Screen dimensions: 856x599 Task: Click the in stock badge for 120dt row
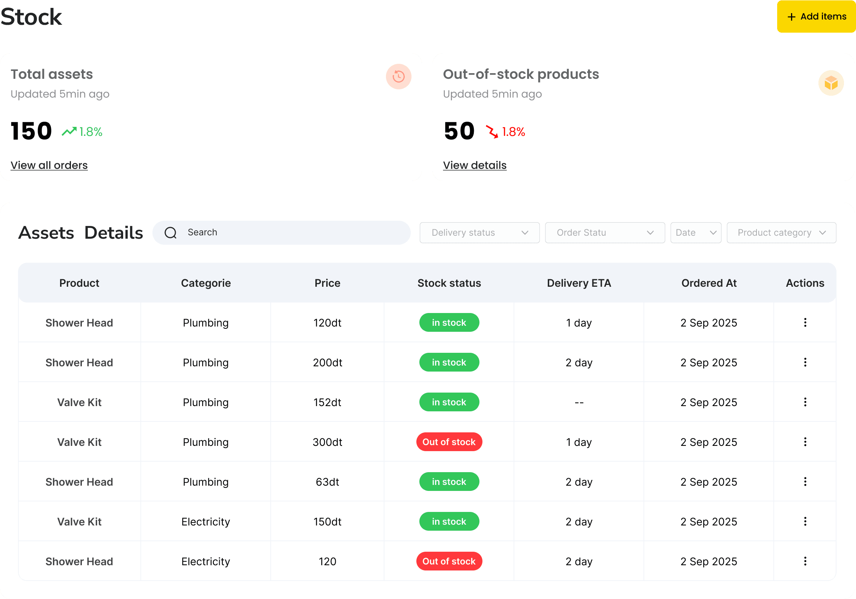(449, 322)
